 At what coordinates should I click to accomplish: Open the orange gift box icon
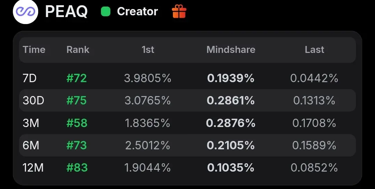(x=179, y=11)
